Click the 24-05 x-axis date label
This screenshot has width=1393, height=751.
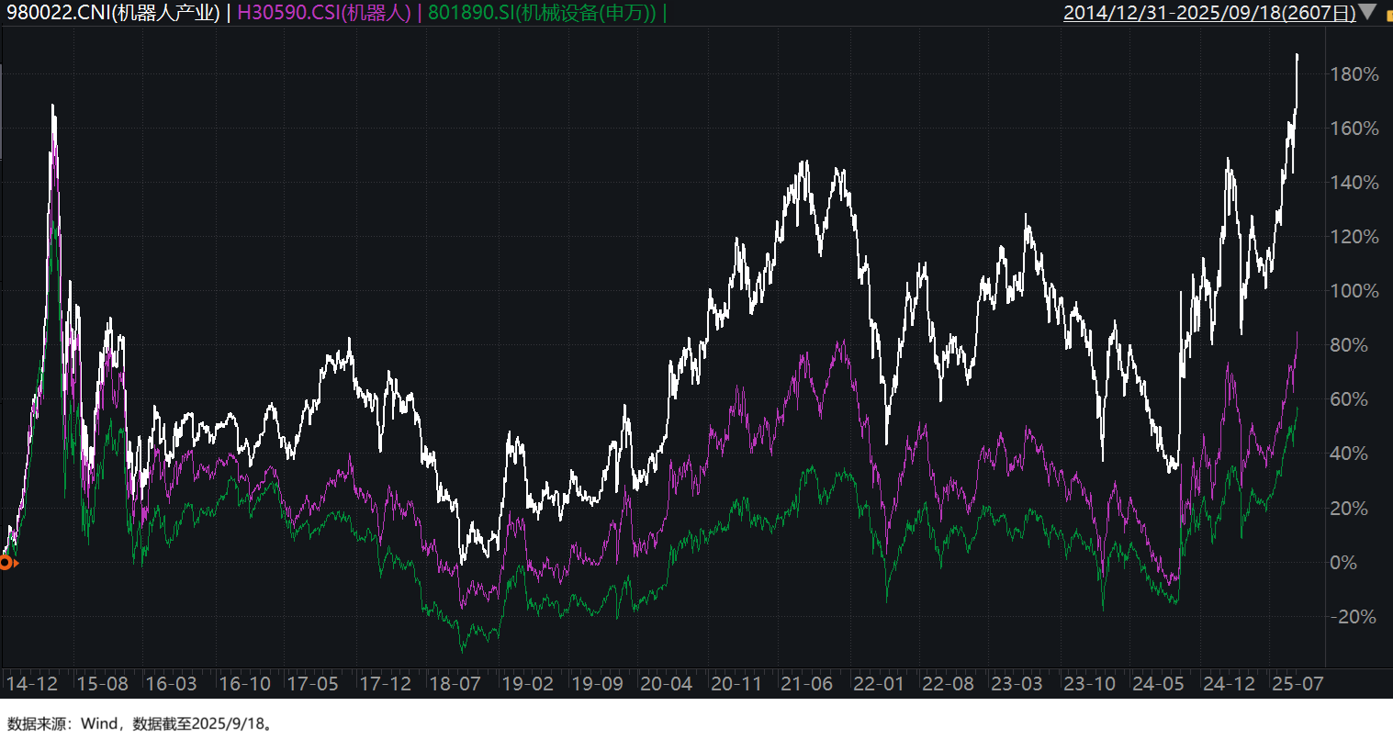(1158, 684)
